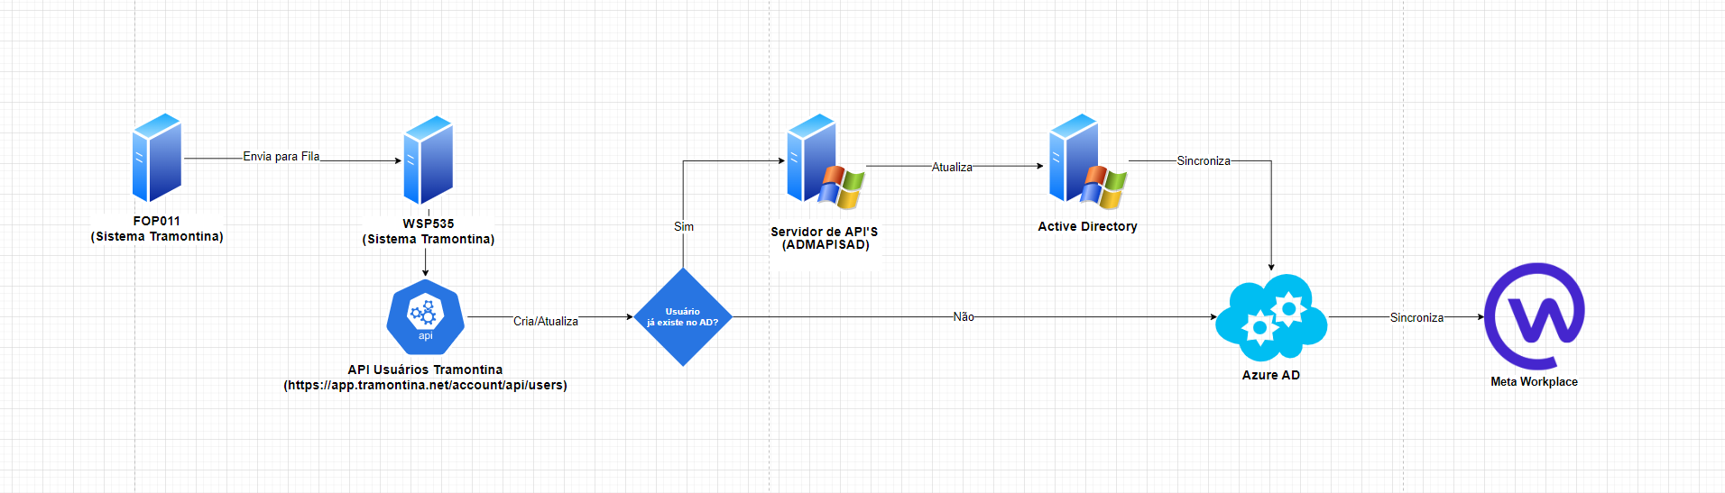Select the blue decision diamond shape

point(683,317)
